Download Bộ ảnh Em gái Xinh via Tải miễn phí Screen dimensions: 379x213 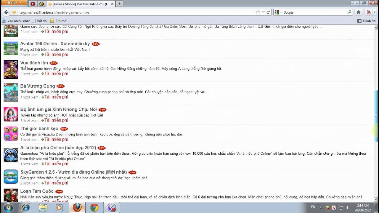pos(56,120)
